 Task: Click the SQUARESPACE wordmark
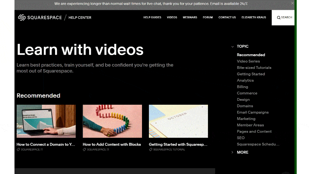click(45, 17)
